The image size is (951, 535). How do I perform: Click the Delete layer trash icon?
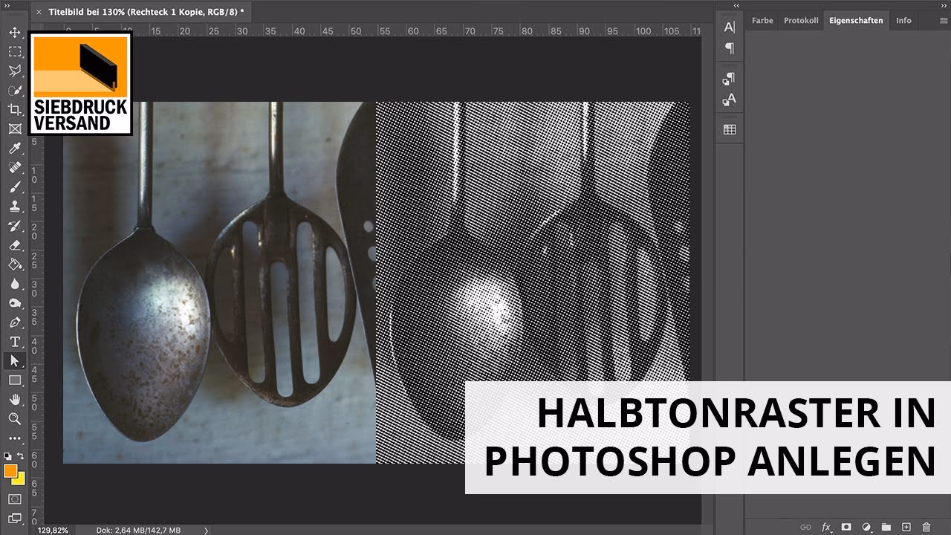(x=926, y=527)
